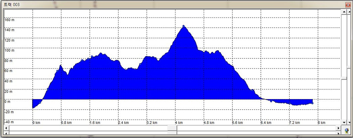The image size is (353, 138).
Task: Click the 40 m elevation label
Action: click(9, 81)
